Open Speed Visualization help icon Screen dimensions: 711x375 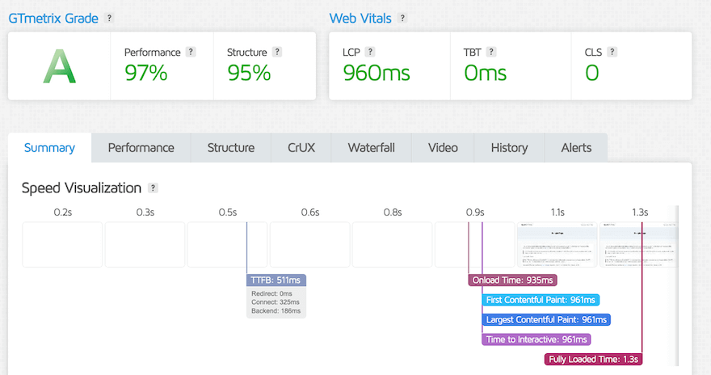(154, 187)
